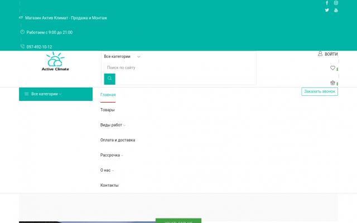This screenshot has height=223, width=357.
Task: Open the Facebook social icon
Action: tap(327, 3)
